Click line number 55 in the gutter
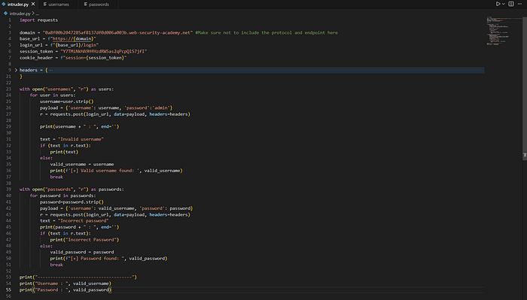Screen dimensions: 527x300 tap(8, 289)
